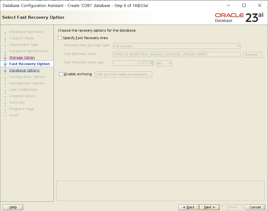Go to Database Options step
The image size is (268, 211).
(24, 70)
